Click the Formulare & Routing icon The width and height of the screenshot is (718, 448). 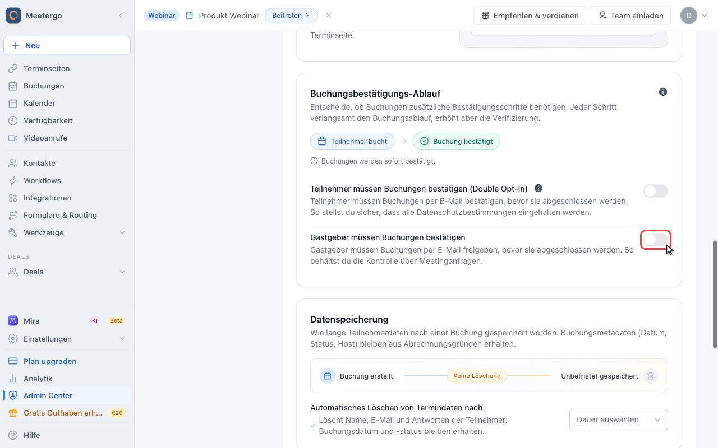(x=13, y=215)
